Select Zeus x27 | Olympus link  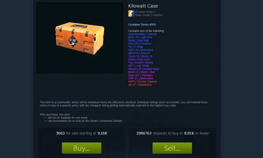tap(140, 75)
